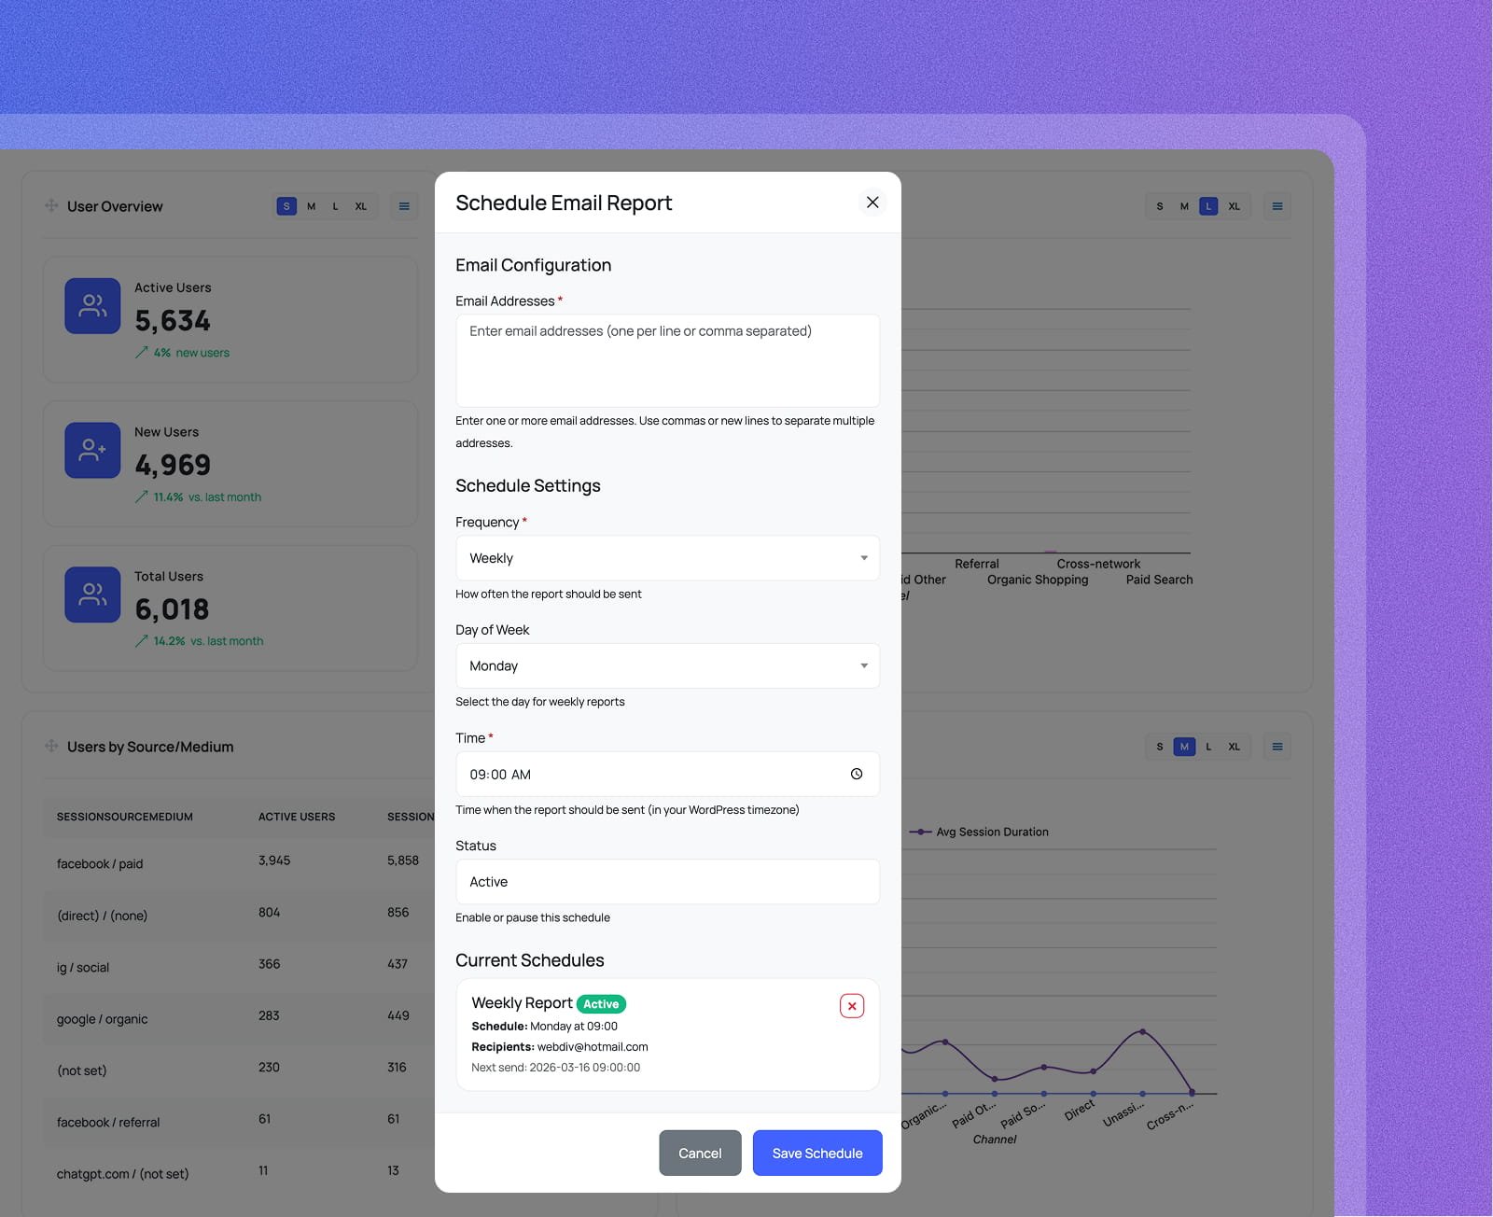This screenshot has height=1217, width=1493.
Task: Open the Day of Week dropdown
Action: pyautogui.click(x=666, y=665)
